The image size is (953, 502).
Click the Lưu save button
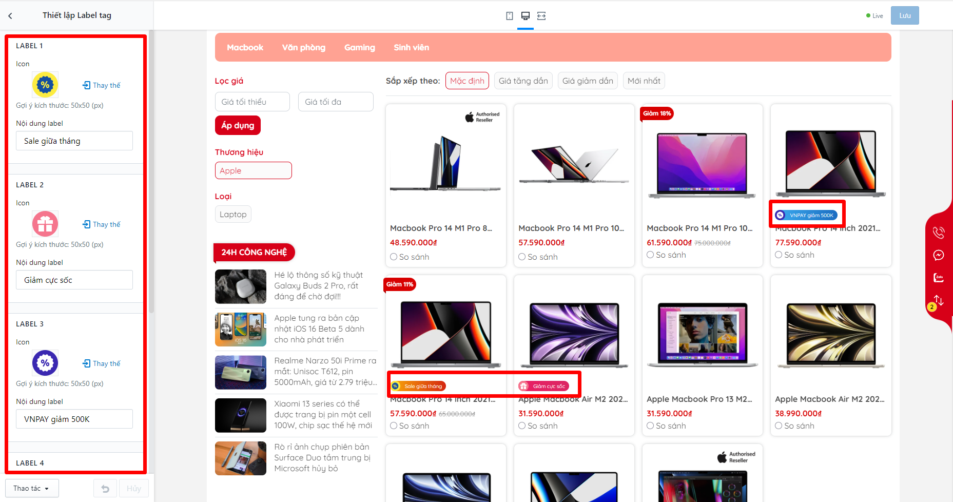[905, 15]
